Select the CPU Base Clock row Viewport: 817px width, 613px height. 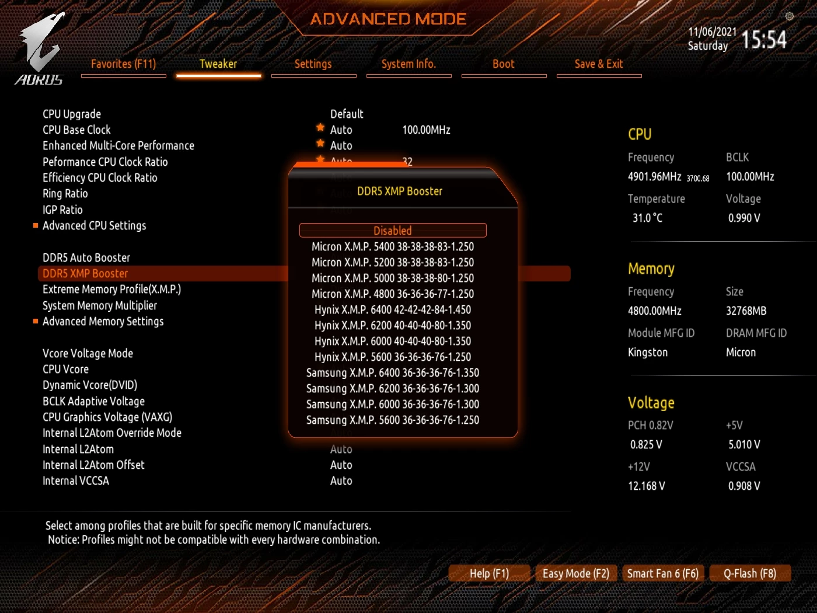click(76, 130)
